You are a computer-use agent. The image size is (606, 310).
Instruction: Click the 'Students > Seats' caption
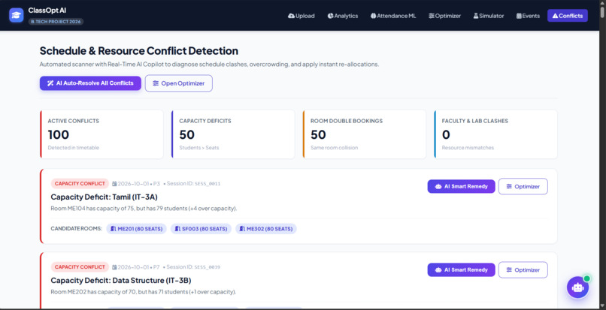click(198, 147)
